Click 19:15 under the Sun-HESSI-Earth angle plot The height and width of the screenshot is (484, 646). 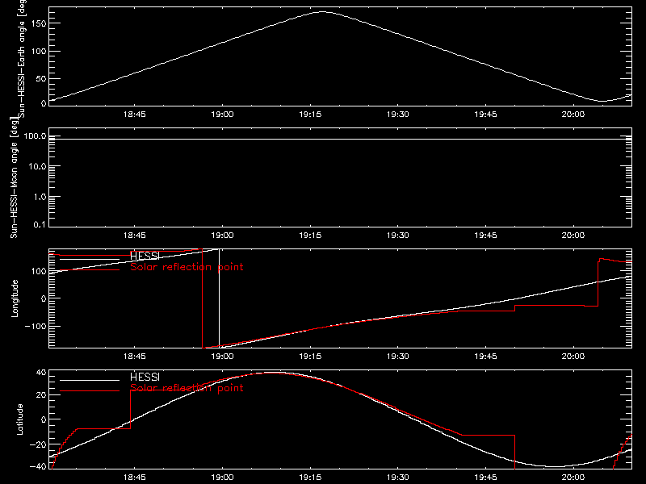coord(310,115)
